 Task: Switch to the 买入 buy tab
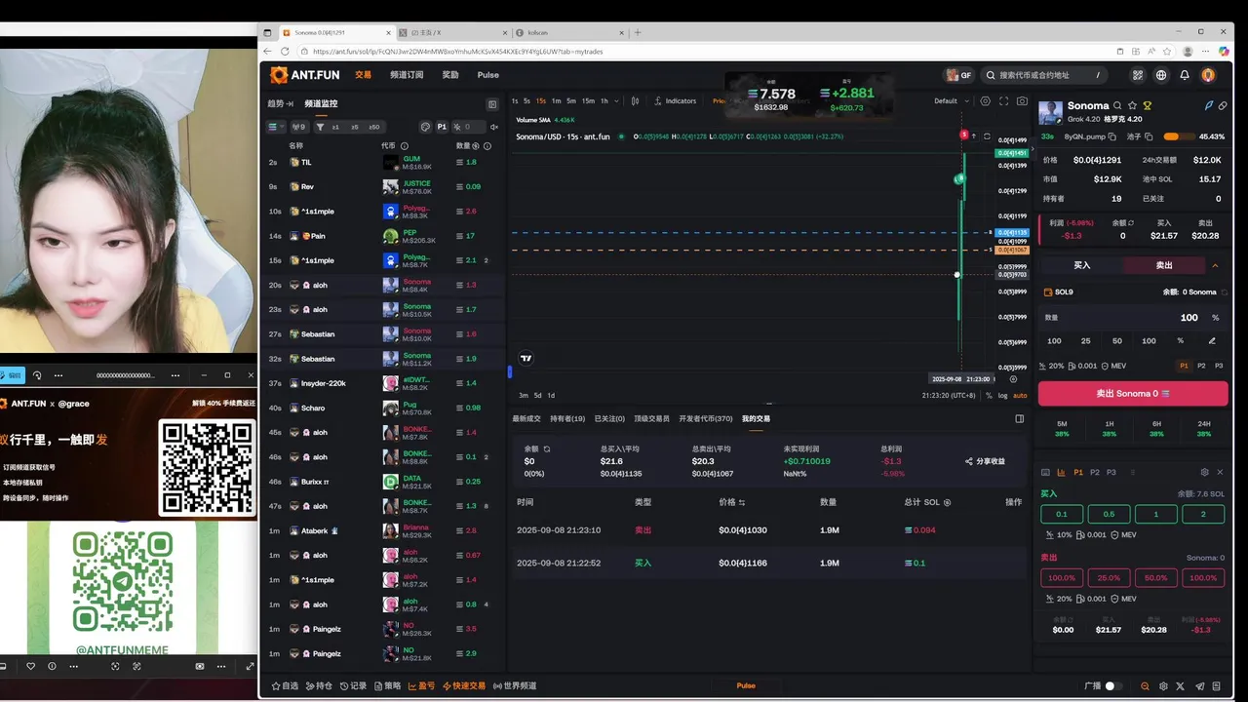(x=1082, y=265)
